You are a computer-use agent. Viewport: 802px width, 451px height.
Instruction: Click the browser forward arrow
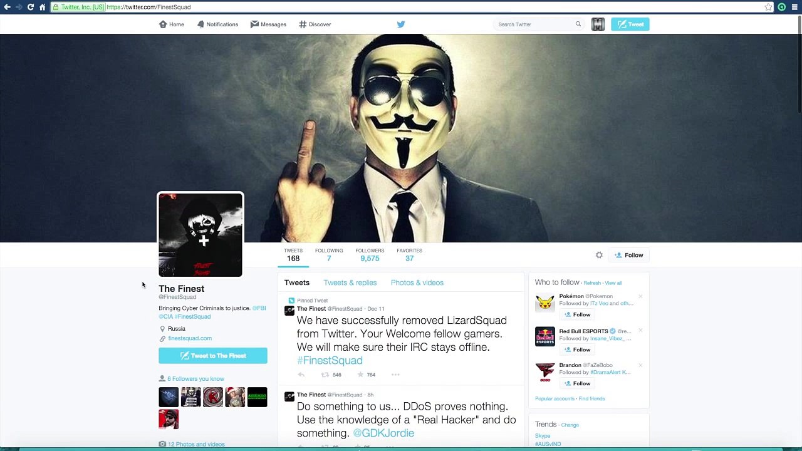click(x=19, y=7)
